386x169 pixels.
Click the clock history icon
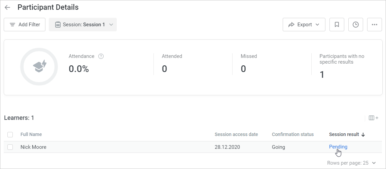click(x=355, y=25)
